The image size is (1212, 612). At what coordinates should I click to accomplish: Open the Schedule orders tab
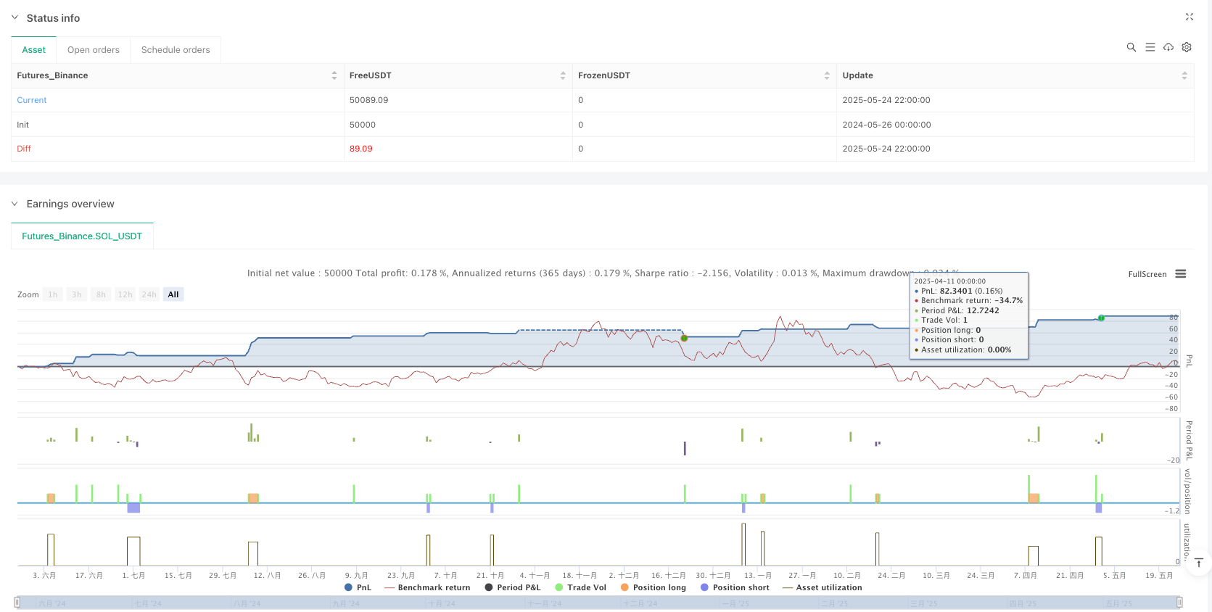pos(176,50)
